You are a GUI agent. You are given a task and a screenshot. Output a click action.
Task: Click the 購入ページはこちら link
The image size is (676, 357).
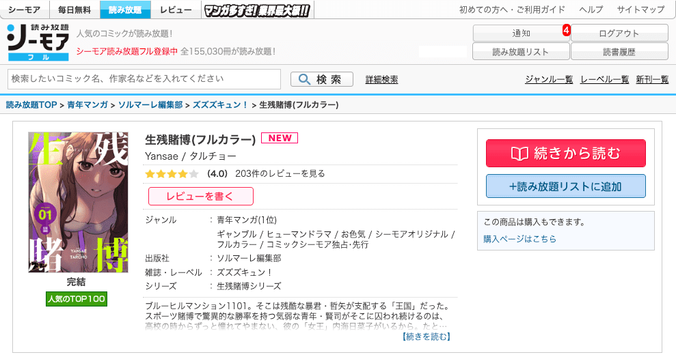pyautogui.click(x=519, y=239)
